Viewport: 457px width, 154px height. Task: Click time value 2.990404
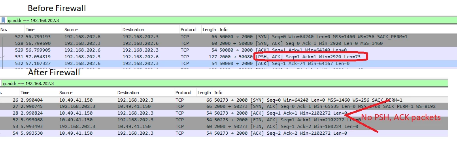click(31, 100)
